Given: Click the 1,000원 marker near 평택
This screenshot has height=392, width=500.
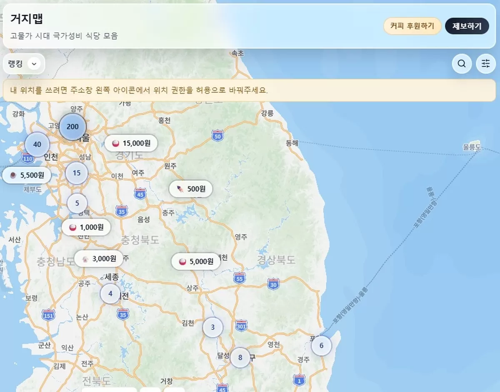Looking at the screenshot, I should (87, 227).
